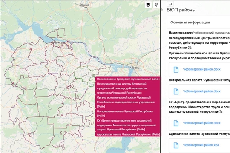Click info icon after защиты Чувашской Республики
Screen dimensions: 230x153
[x=220, y=112]
